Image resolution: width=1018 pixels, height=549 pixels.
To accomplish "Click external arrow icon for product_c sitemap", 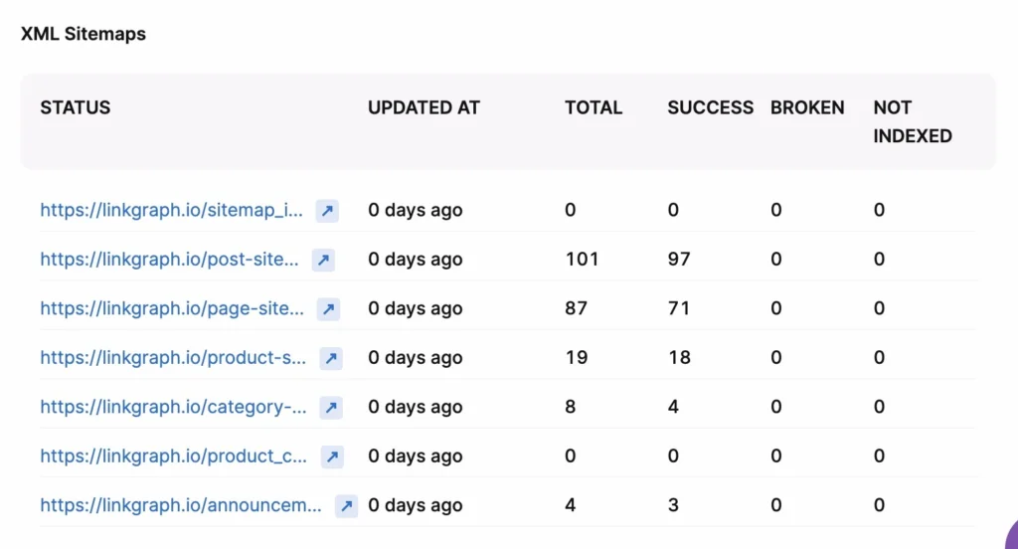I will pyautogui.click(x=331, y=457).
